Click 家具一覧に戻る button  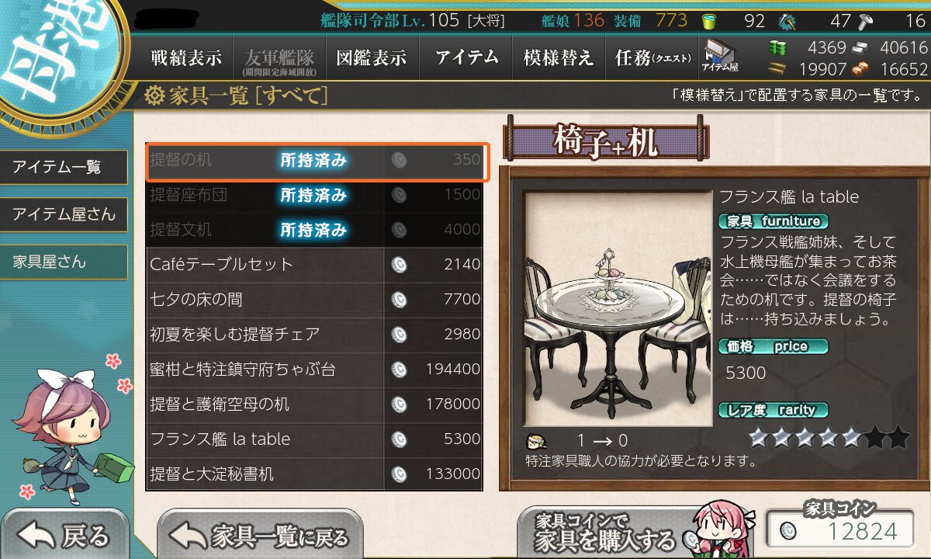tap(260, 535)
